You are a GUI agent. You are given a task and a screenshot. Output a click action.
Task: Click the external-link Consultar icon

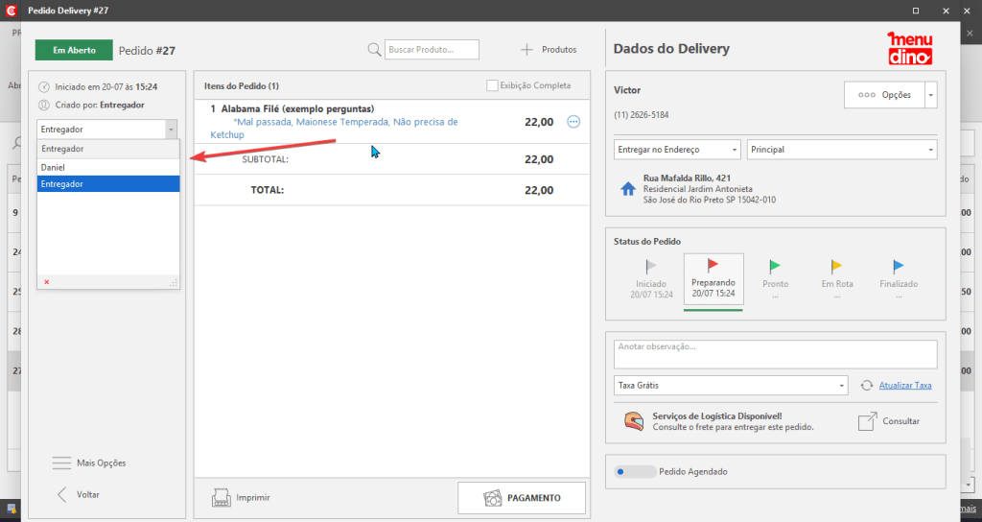tap(867, 421)
